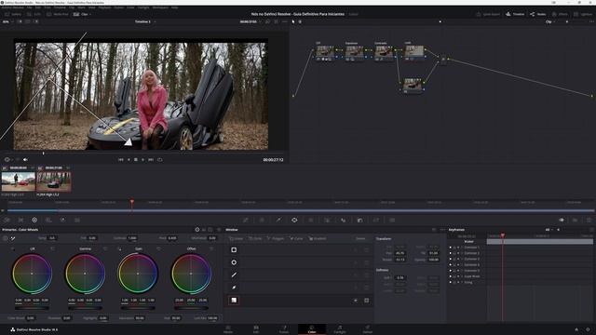Switch to the Media page tab
The width and height of the screenshot is (596, 335).
point(228,329)
